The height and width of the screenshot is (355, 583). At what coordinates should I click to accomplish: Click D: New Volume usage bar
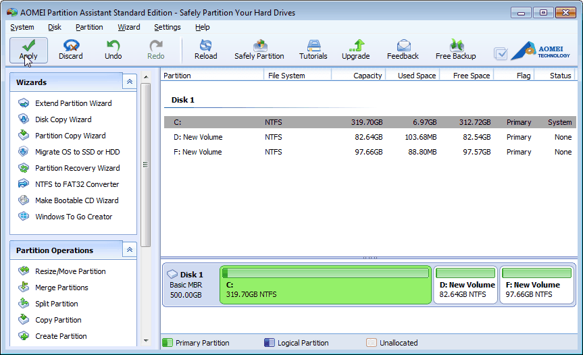(x=465, y=273)
